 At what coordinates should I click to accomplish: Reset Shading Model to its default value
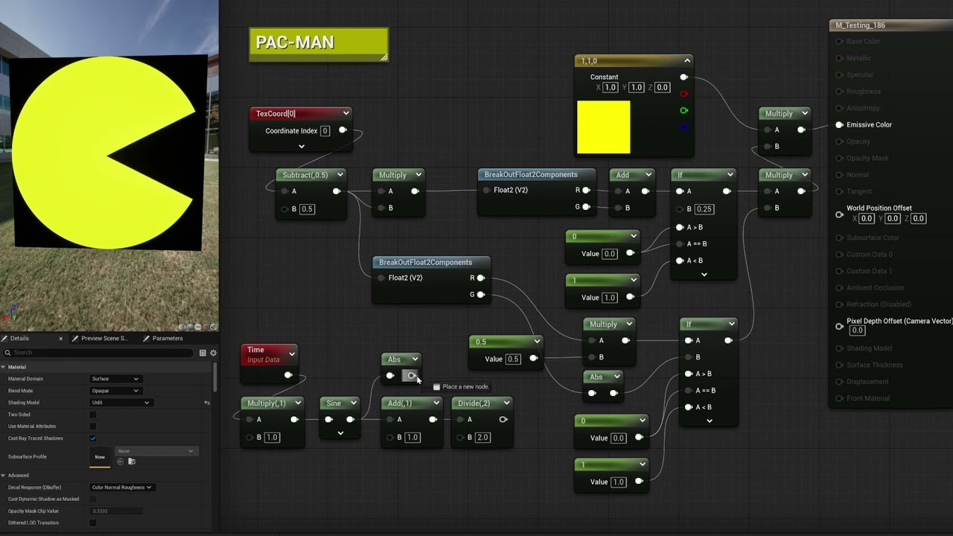(207, 403)
